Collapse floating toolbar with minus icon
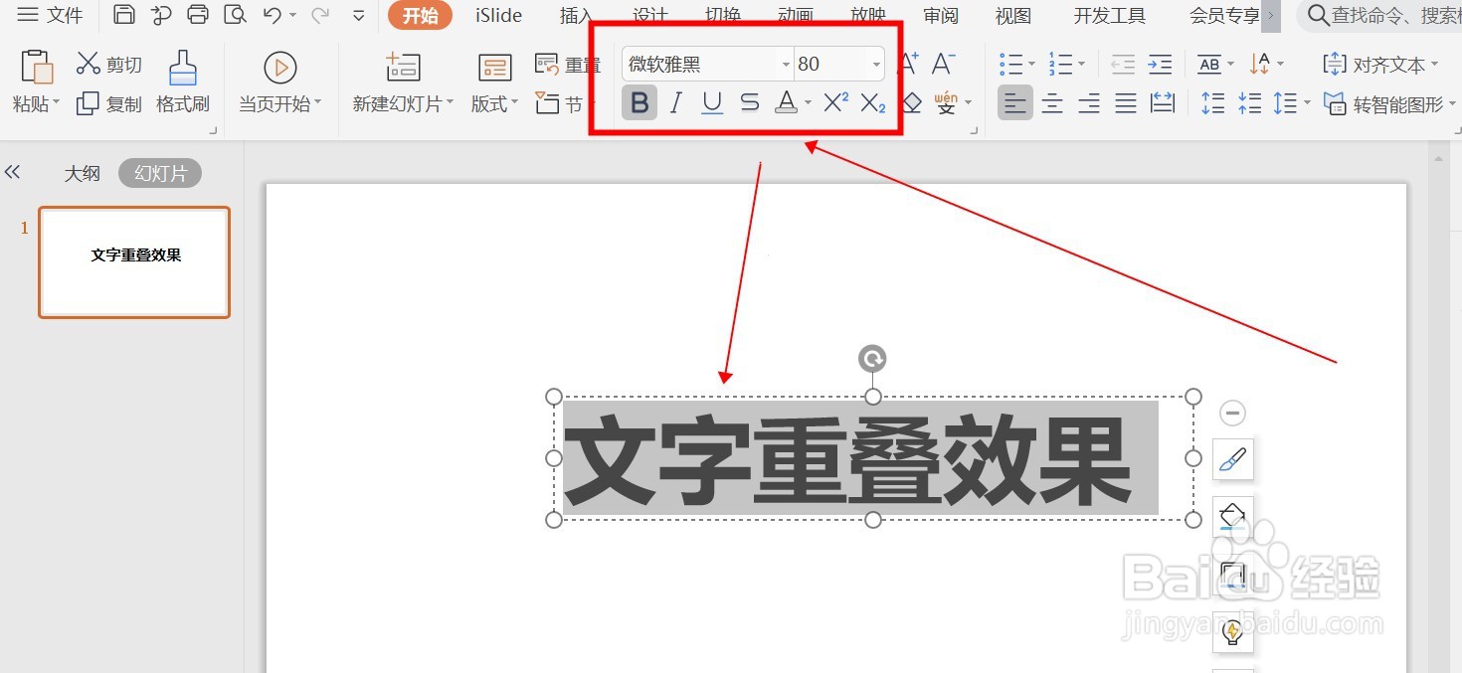1462x673 pixels. 1232,413
